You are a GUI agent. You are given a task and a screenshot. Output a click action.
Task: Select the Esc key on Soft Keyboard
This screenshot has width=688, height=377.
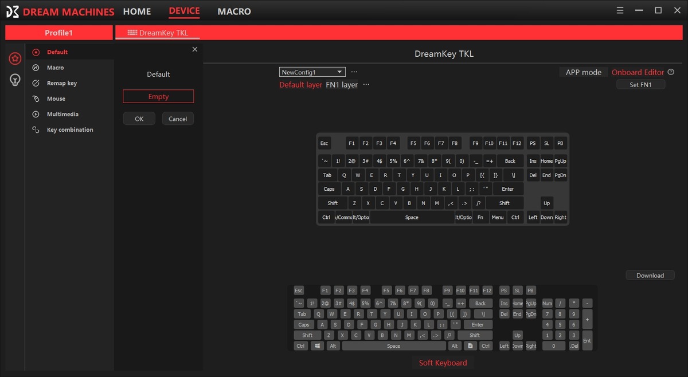[299, 290]
